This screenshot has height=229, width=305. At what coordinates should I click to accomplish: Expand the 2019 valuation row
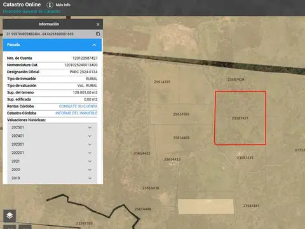click(x=52, y=178)
